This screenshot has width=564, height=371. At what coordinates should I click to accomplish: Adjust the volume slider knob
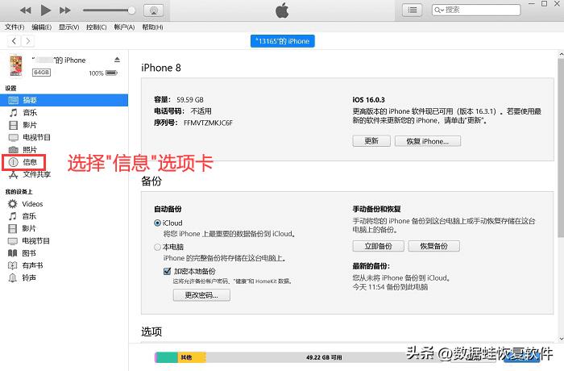[131, 10]
